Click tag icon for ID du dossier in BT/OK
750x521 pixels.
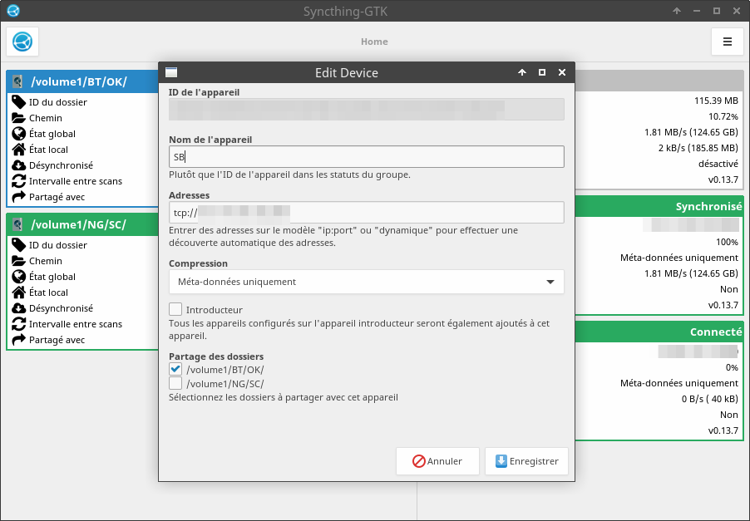18,102
